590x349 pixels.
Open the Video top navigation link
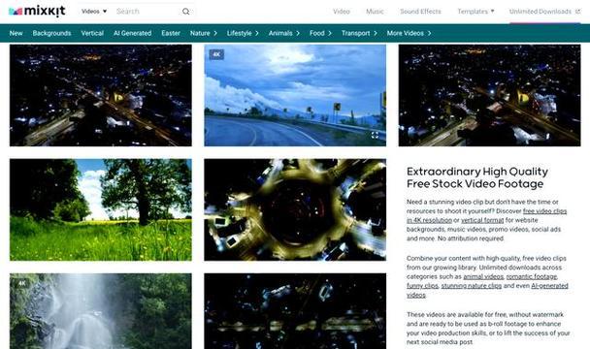point(342,12)
